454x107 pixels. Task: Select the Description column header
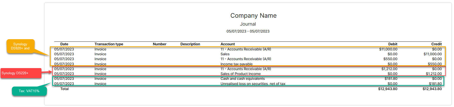point(190,44)
